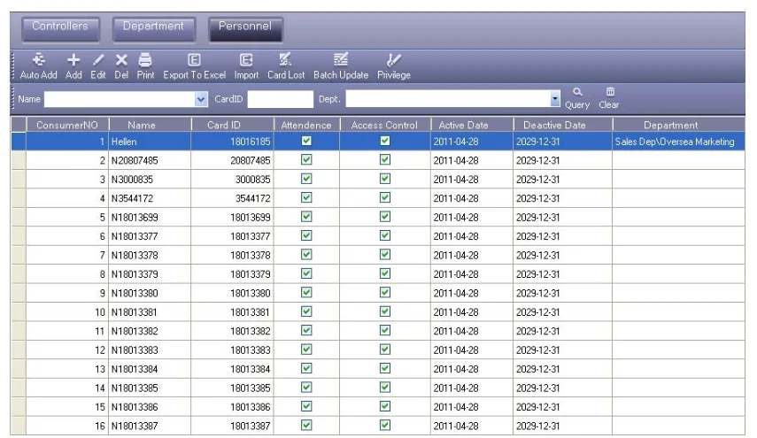
Task: Choose the Import icon
Action: click(246, 66)
